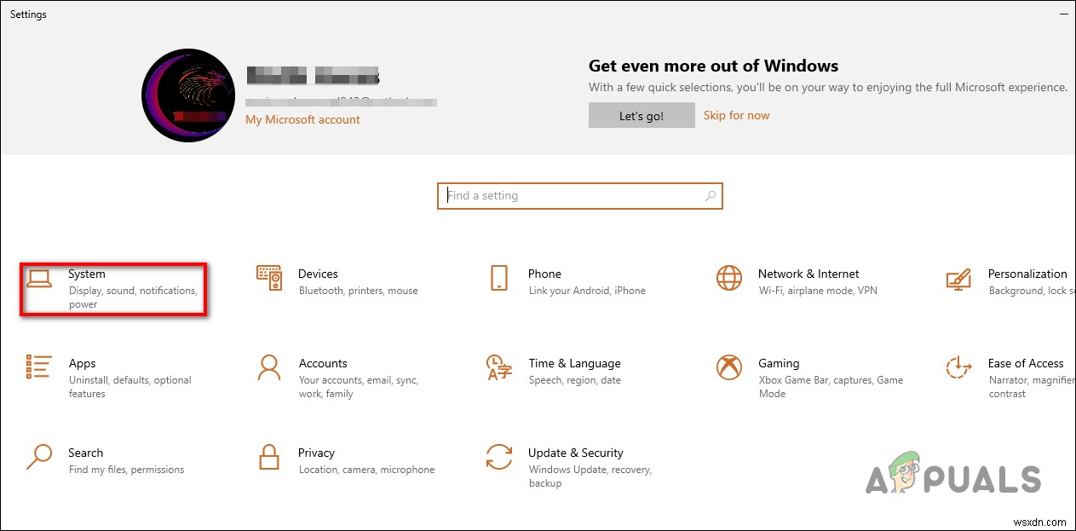1076x531 pixels.
Task: Select the Accounts person icon
Action: pos(269,367)
